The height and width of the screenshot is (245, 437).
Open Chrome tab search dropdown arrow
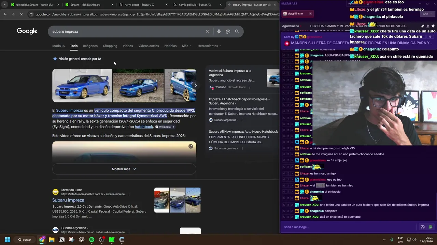(x=4, y=5)
